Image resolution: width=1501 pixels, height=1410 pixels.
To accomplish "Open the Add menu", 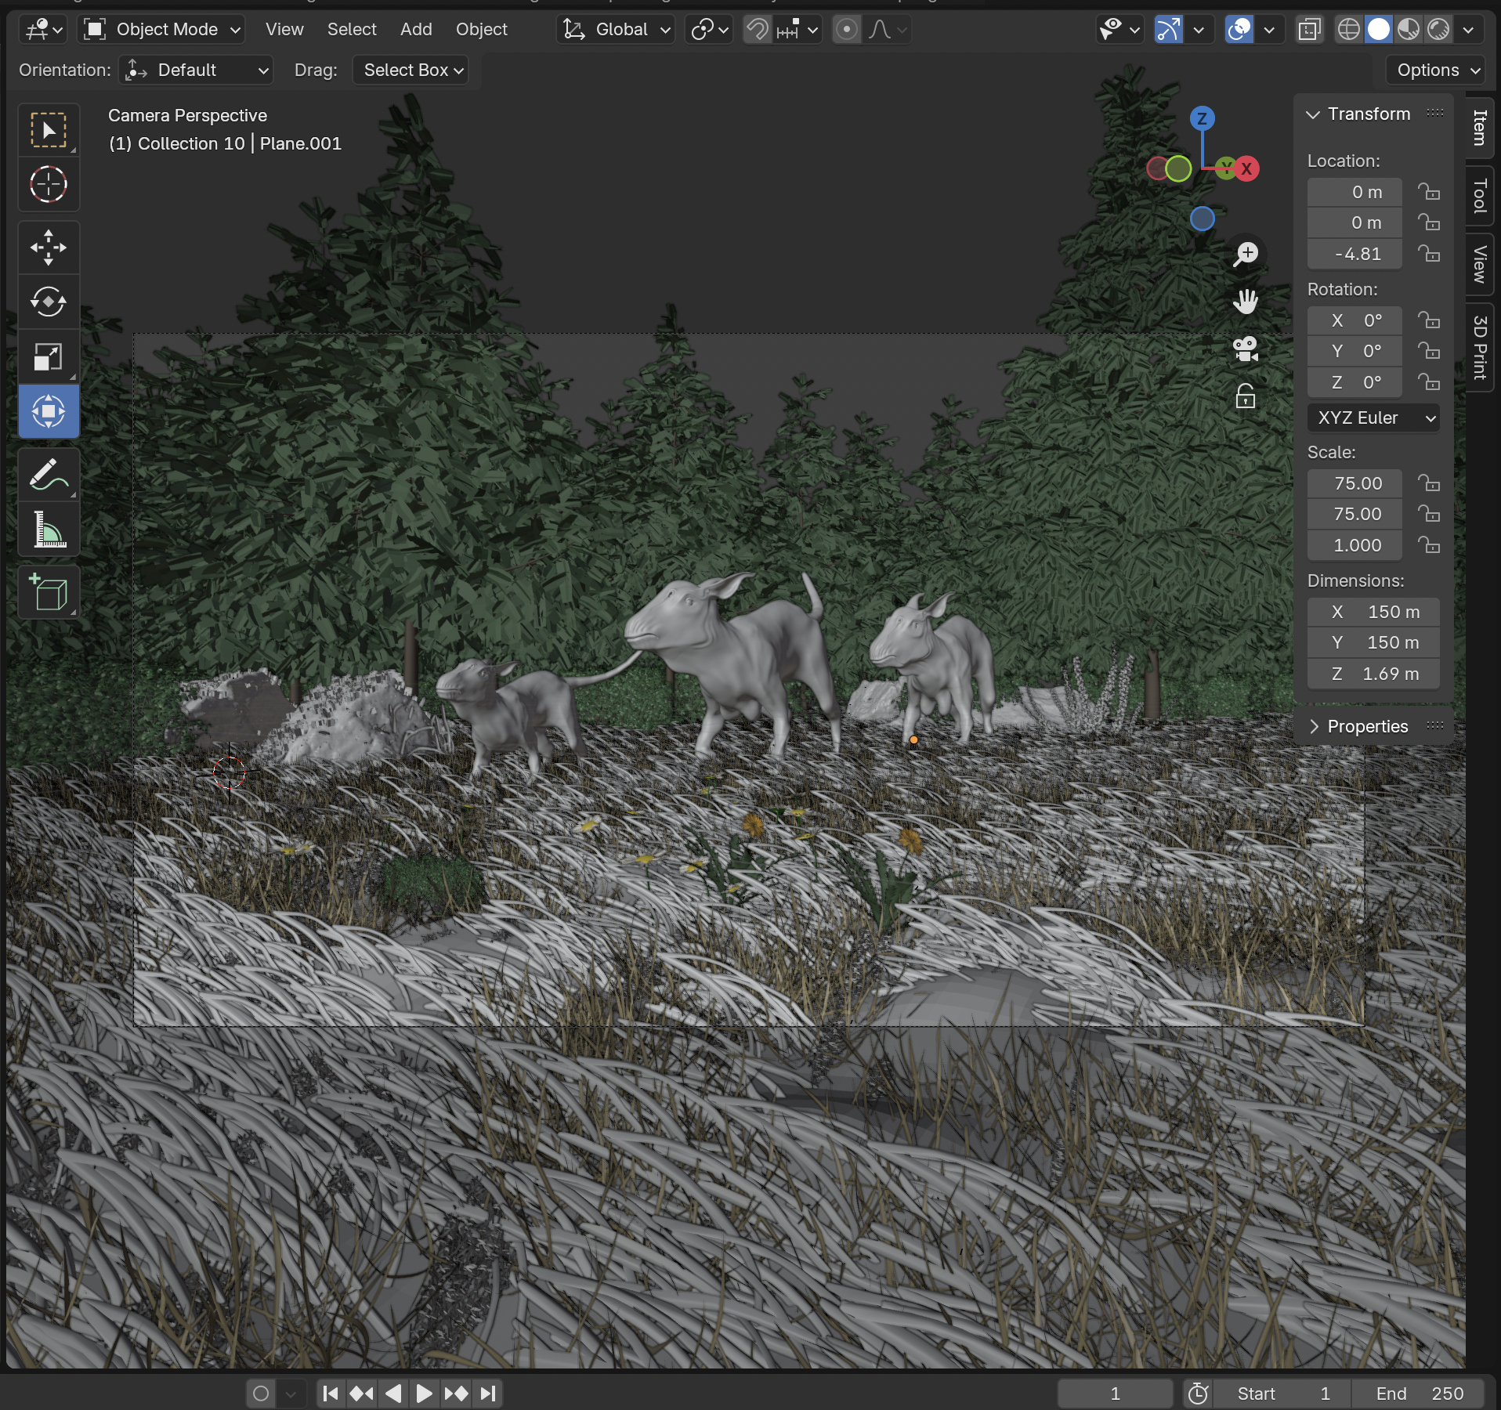I will click(x=416, y=30).
